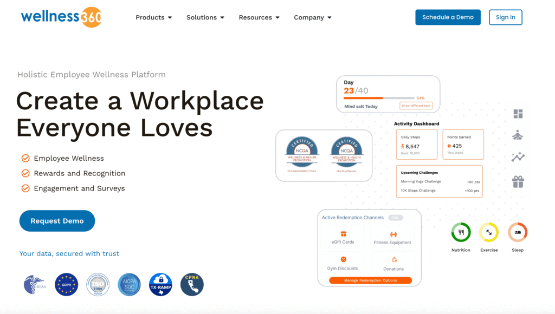Click the Day 23/40 progress bar
Viewport: 555px width, 314px height.
pos(379,98)
